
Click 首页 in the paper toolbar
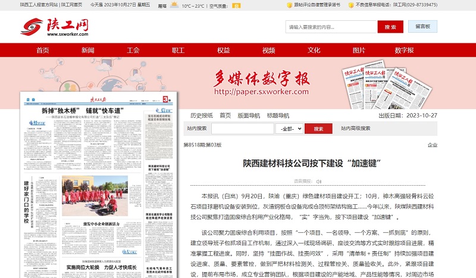click(x=226, y=115)
